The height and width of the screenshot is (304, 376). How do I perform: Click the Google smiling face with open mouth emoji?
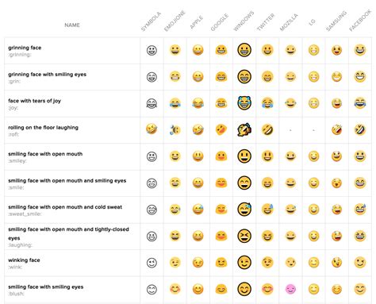[221, 156]
